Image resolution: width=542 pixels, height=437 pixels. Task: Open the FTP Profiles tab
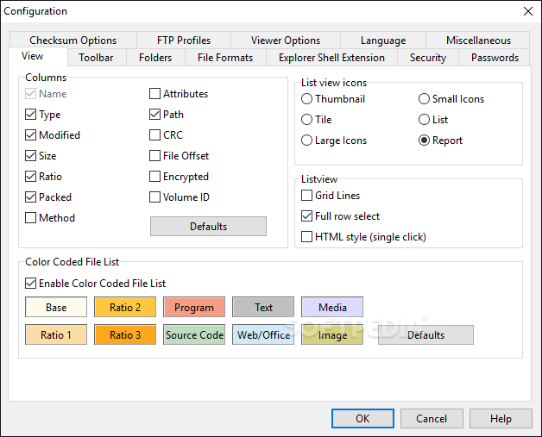click(x=184, y=40)
